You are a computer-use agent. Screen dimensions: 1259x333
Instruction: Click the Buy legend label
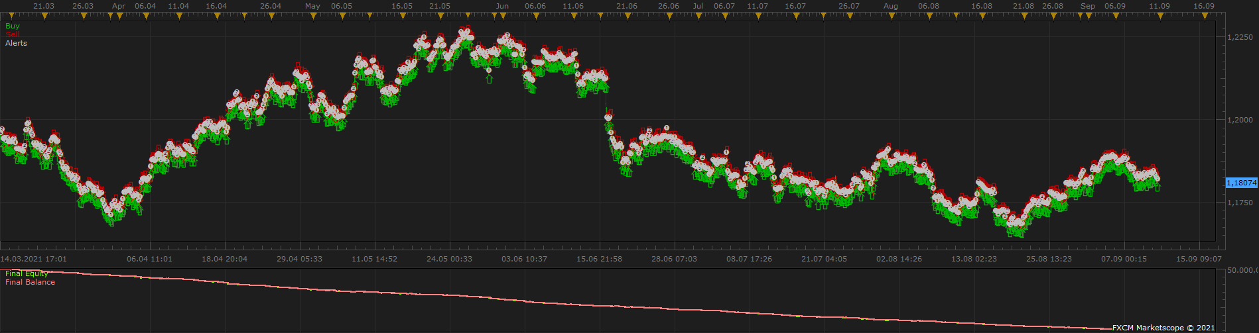[13, 26]
